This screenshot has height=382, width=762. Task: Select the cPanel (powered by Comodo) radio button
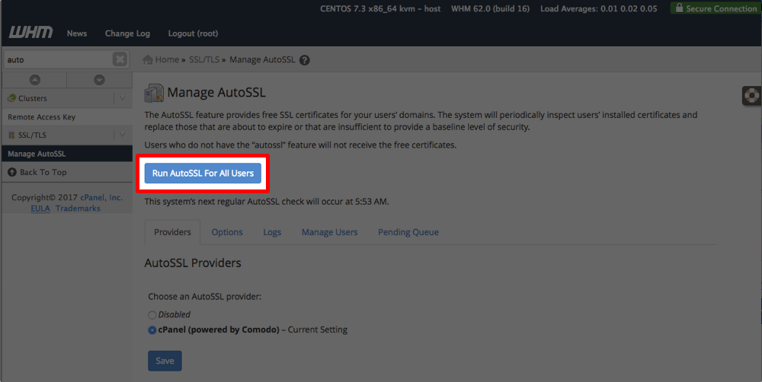(152, 330)
